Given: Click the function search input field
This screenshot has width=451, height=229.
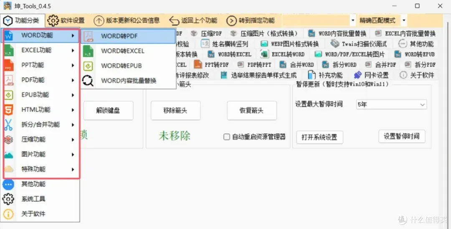Looking at the screenshot, I should 316,20.
